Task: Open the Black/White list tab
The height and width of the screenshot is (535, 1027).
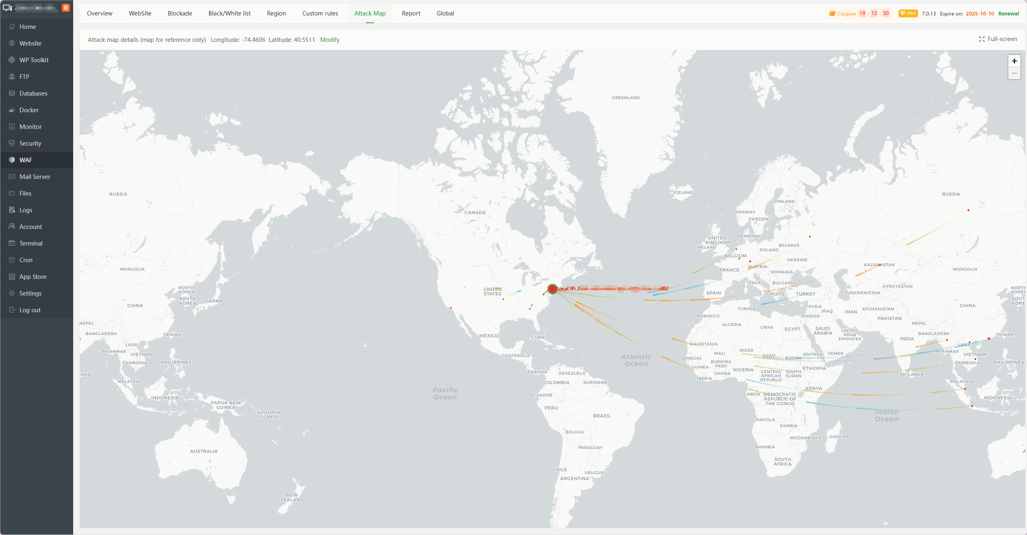Action: click(229, 13)
